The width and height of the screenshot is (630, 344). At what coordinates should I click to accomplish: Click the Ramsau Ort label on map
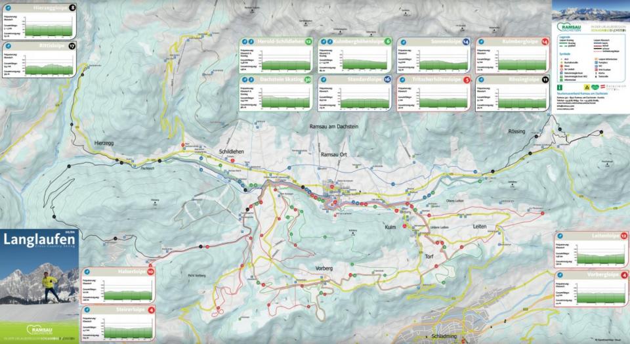[x=333, y=154]
